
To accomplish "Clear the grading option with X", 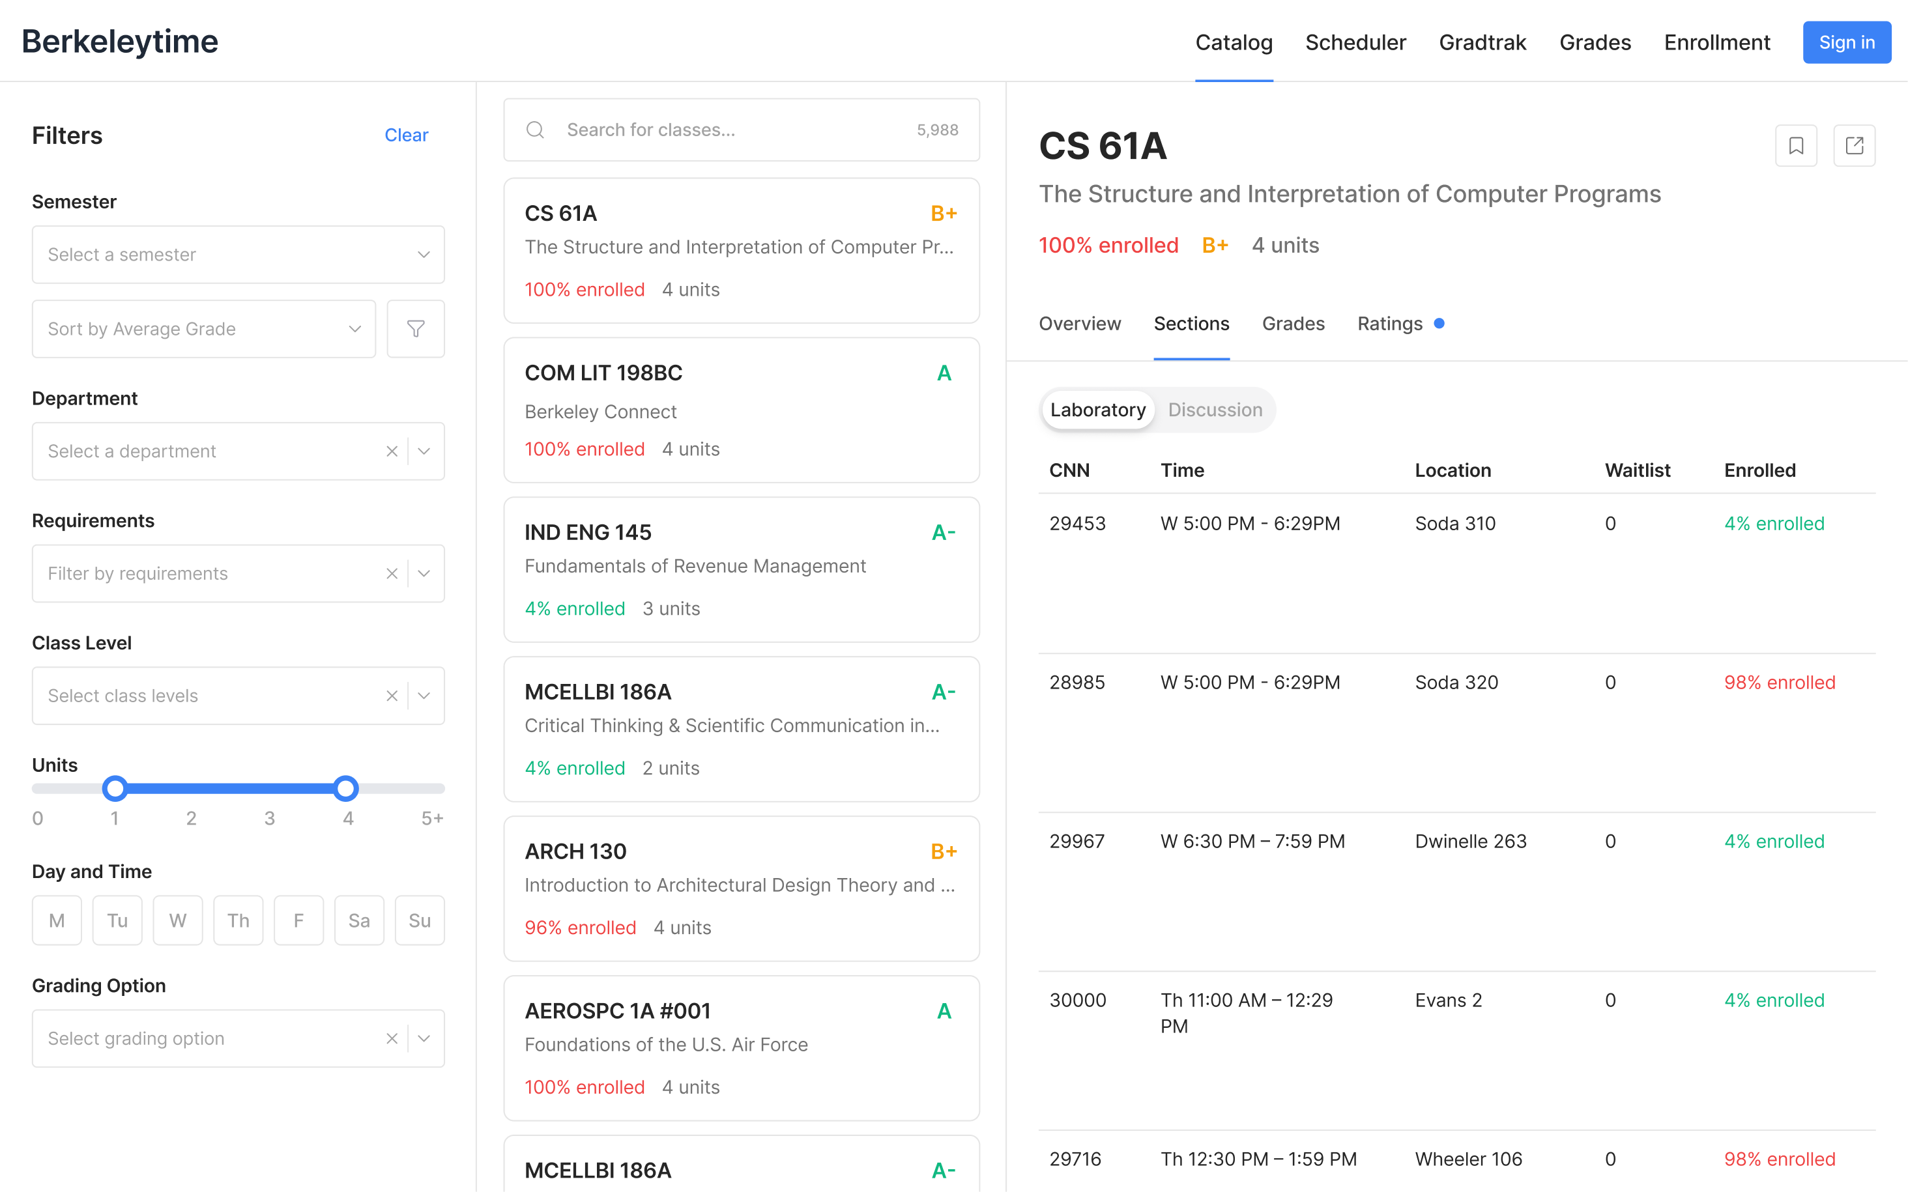I will pos(391,1038).
